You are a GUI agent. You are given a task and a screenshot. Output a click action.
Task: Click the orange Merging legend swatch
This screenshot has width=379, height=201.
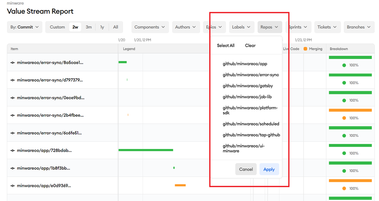[305, 49]
